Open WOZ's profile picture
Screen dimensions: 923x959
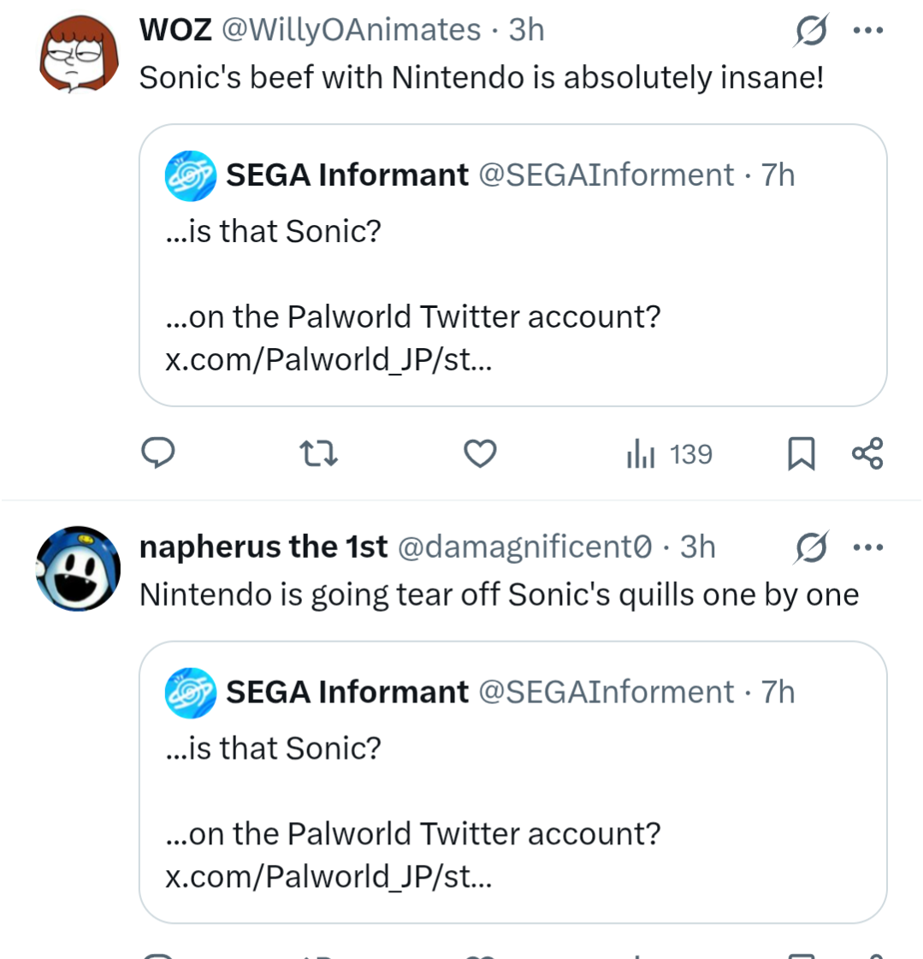77,53
